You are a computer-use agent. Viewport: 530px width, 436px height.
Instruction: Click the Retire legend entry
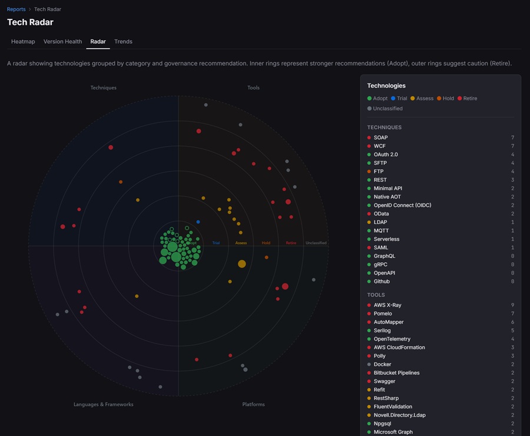[x=467, y=98]
